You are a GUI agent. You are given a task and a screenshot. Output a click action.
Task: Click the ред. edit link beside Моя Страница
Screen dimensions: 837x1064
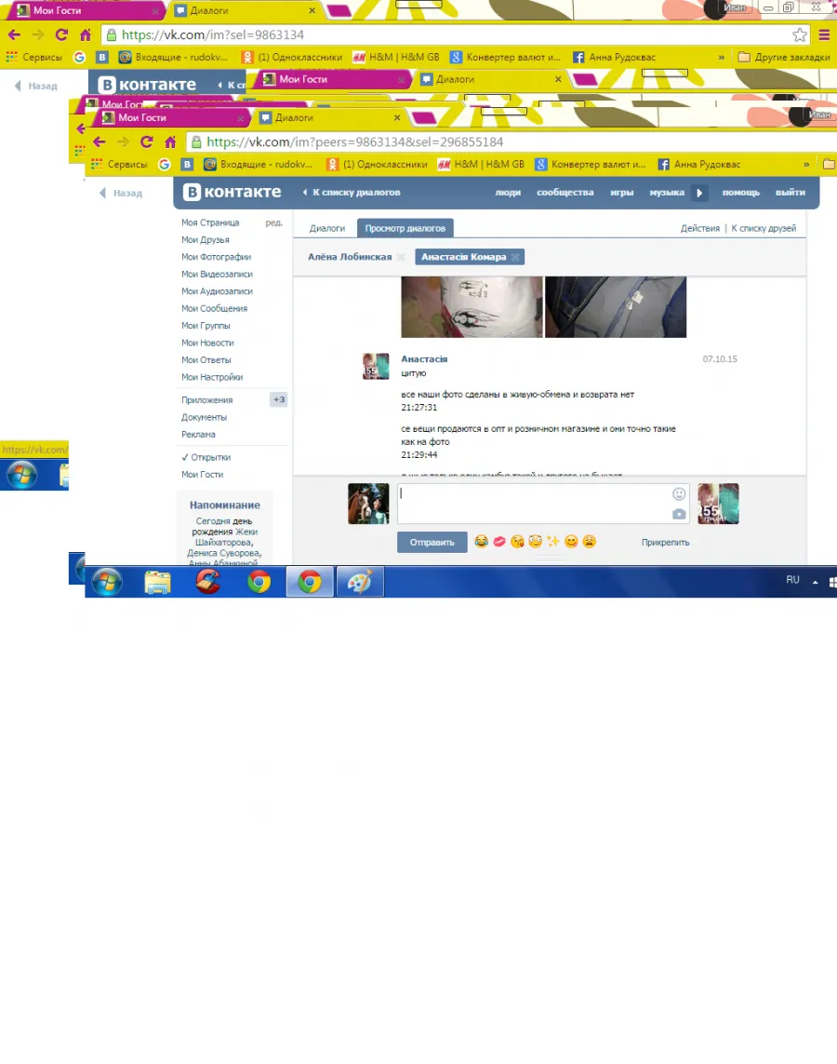[x=273, y=222]
